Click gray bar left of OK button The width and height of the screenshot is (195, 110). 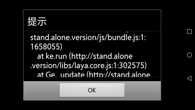[x=41, y=91]
